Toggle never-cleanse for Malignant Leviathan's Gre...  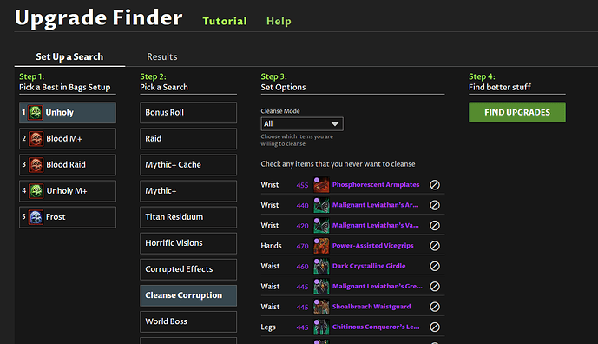[435, 287]
